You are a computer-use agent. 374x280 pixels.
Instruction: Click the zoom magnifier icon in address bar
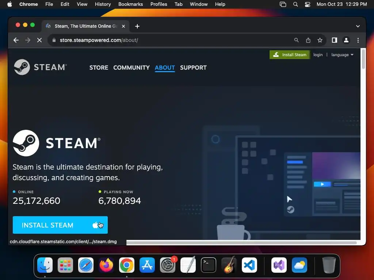(296, 40)
